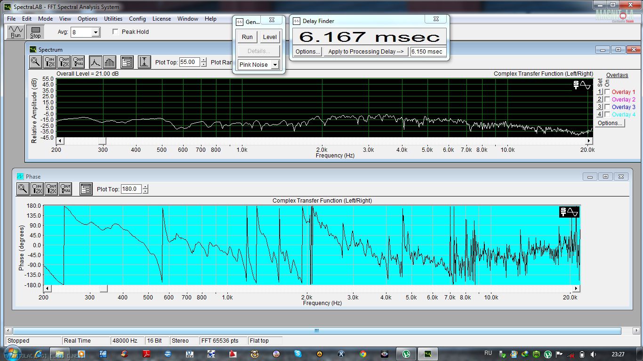
Task: Click the FFT 65536 pts status bar entry
Action: click(223, 341)
